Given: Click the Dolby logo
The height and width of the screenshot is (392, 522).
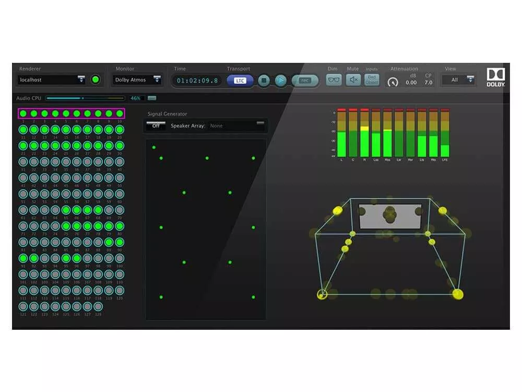Looking at the screenshot, I should coord(495,77).
